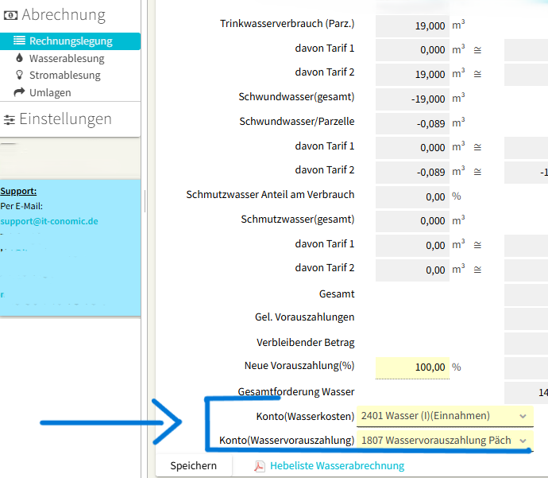Expand the Einstellungen section
Screen dimensions: 548x478
[65, 119]
